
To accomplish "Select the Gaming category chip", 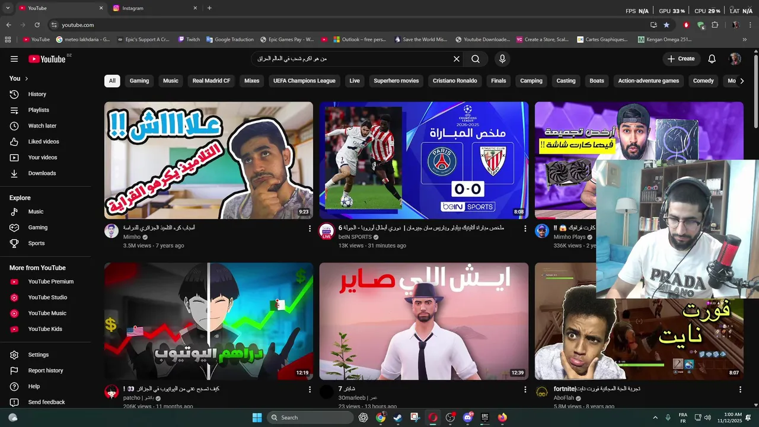I will (139, 81).
